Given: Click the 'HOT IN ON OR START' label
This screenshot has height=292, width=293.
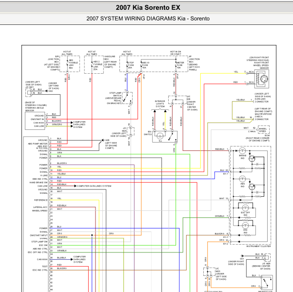Looking at the screenshot, I should (176, 53).
